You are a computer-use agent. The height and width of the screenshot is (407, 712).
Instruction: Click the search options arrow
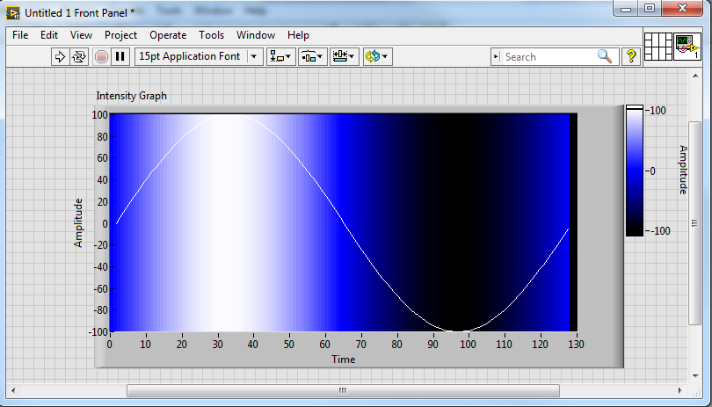496,57
